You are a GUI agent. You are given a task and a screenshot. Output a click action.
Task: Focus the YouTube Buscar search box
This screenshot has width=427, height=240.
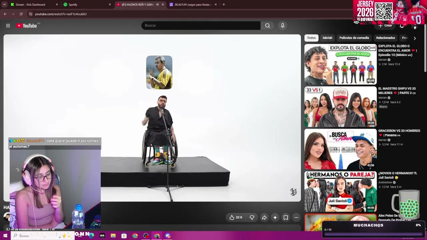(201, 26)
